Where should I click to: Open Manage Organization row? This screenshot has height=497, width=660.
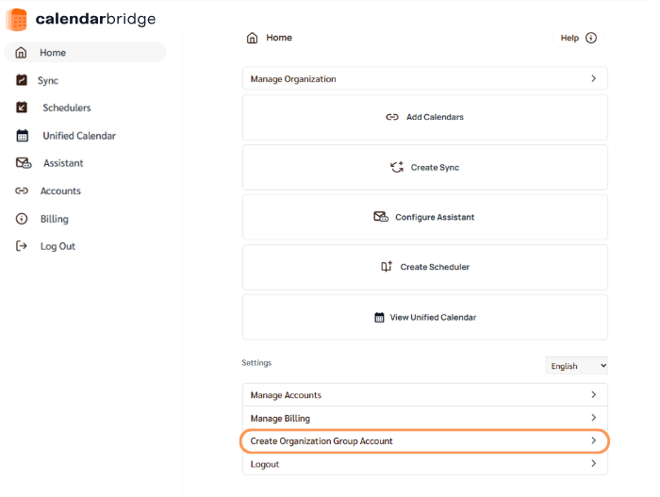[x=425, y=78]
